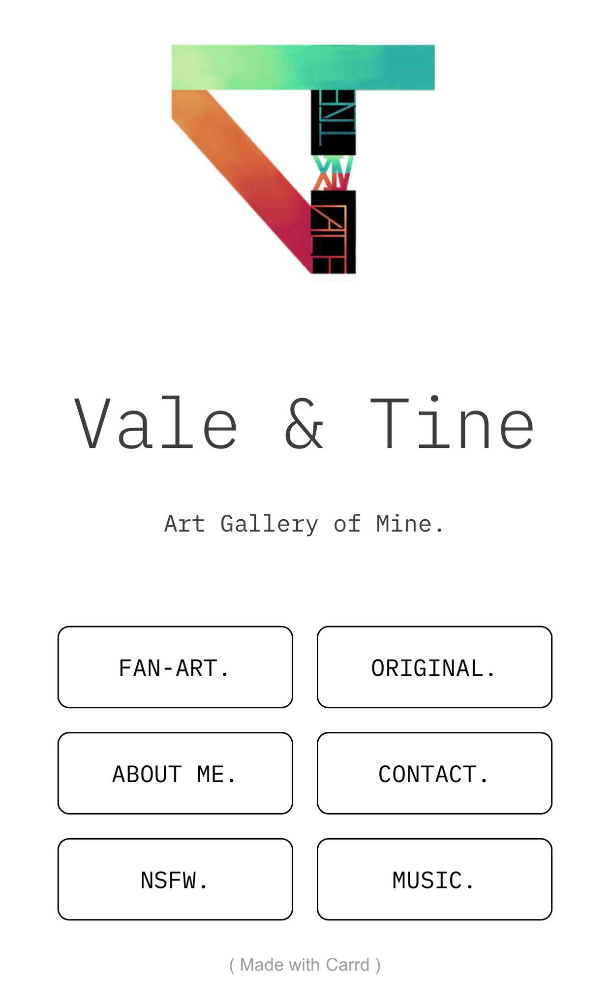Click the orange diagonal stripe in the logo

tap(241, 172)
